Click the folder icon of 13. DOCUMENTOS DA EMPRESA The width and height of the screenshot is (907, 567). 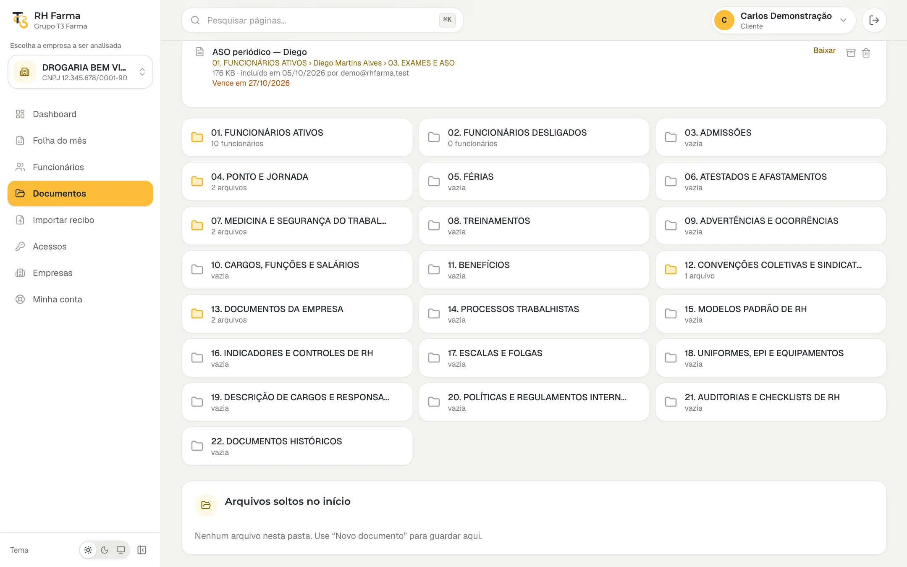tap(197, 314)
